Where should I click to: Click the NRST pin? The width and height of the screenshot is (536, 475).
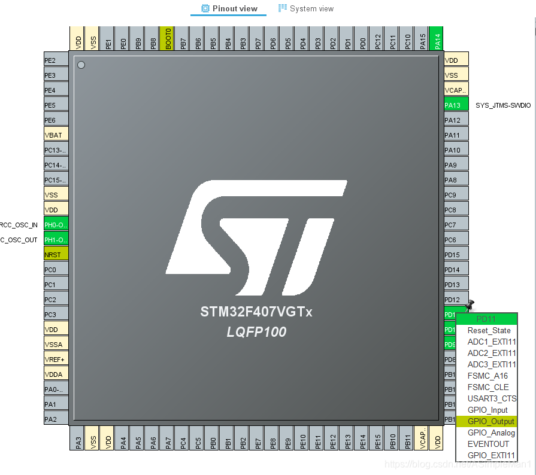pos(56,254)
